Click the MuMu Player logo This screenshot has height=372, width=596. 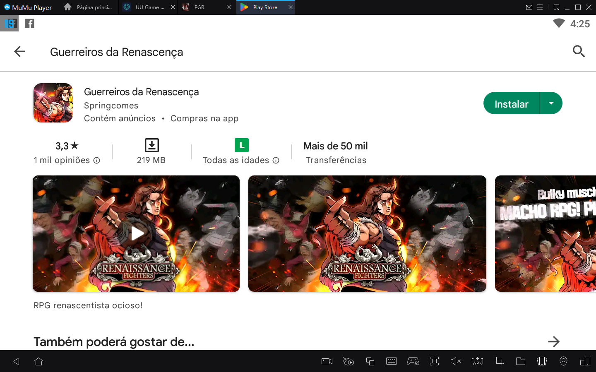[28, 7]
